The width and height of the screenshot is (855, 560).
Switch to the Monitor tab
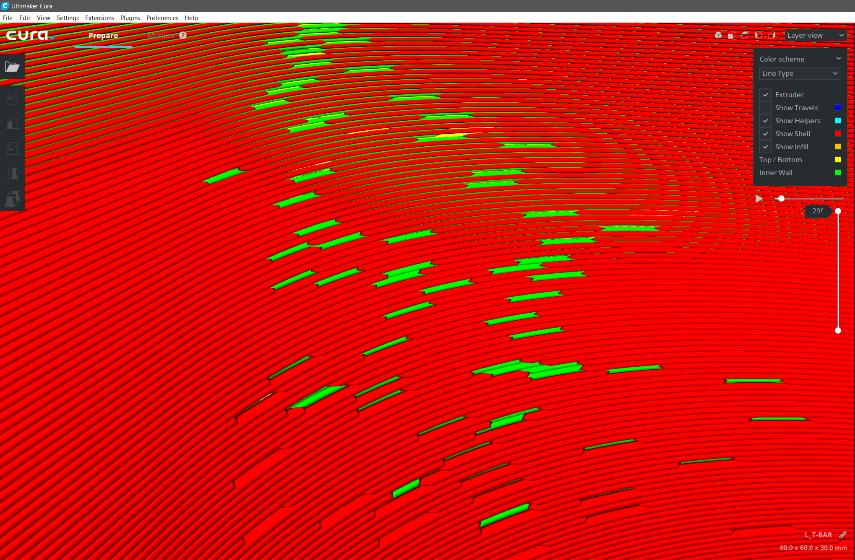161,36
